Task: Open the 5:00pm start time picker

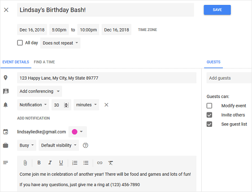Action: pyautogui.click(x=59, y=30)
